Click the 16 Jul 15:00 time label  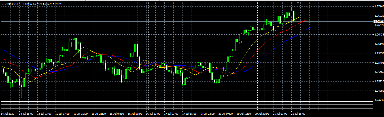[135, 114]
